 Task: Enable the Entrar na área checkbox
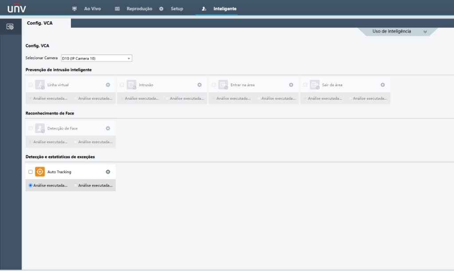[213, 85]
